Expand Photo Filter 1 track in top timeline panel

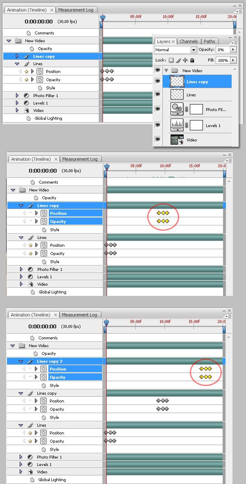pyautogui.click(x=17, y=95)
